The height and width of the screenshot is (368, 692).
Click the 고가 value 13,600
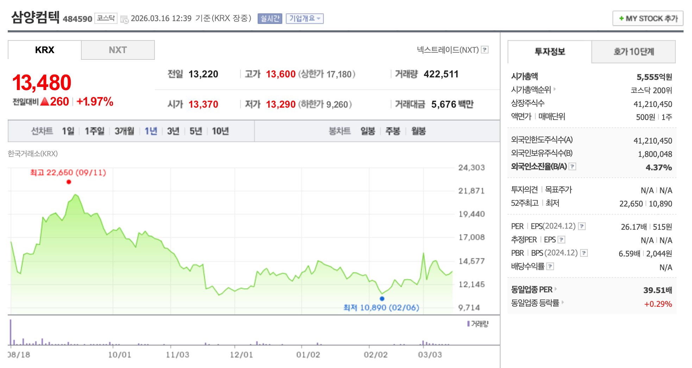point(281,74)
